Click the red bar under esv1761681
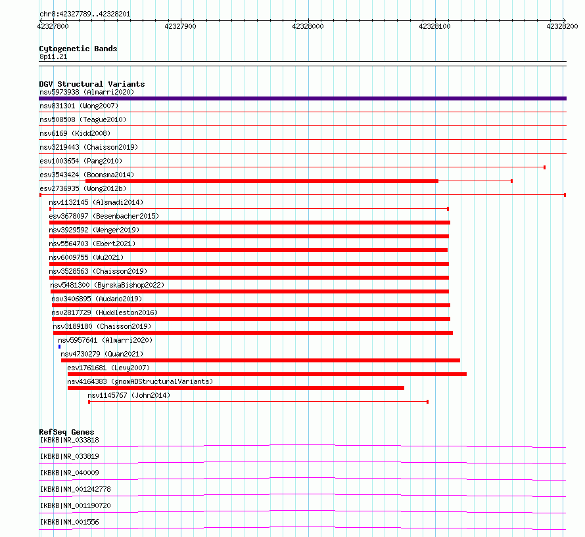585x537 pixels. point(267,374)
